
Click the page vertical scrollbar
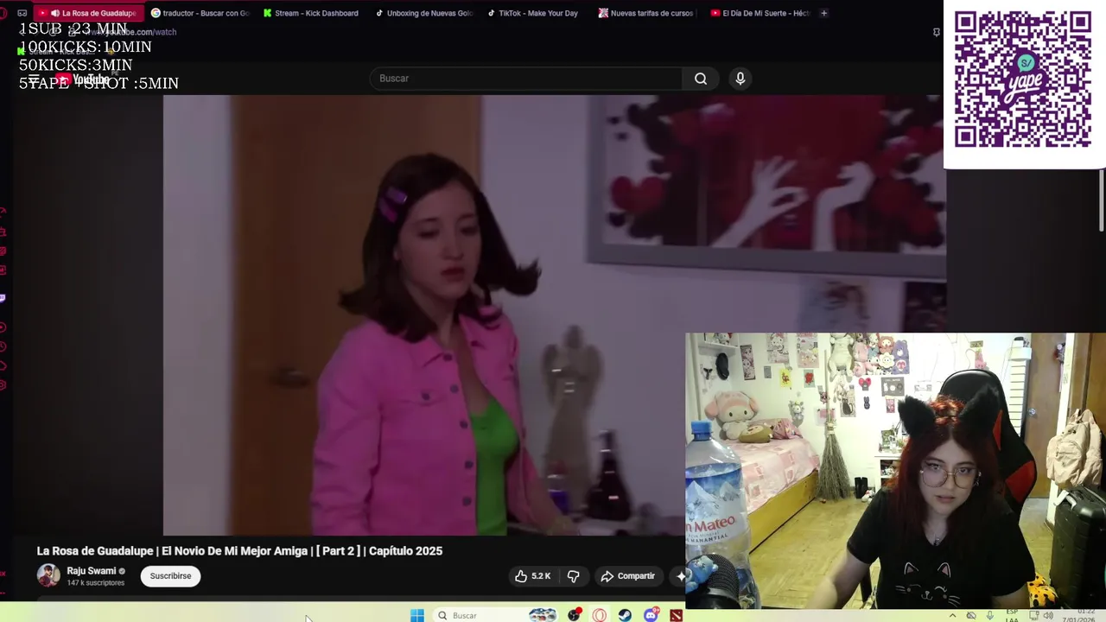(1102, 199)
